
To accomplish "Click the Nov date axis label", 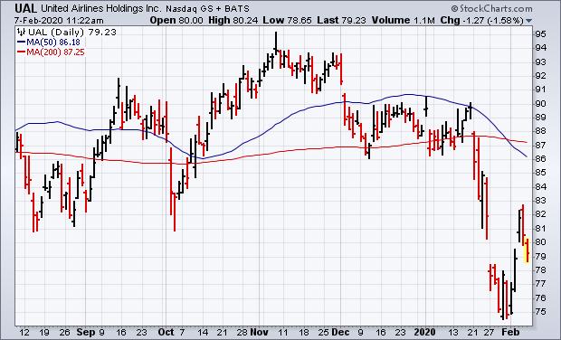I will pos(259,332).
